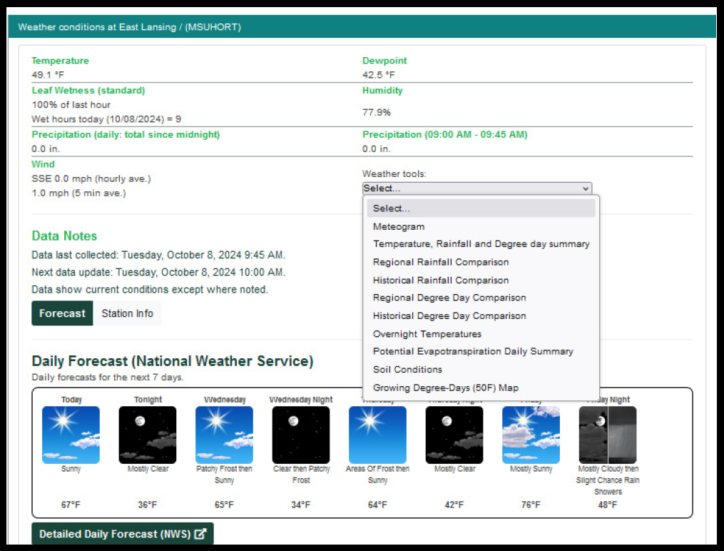The height and width of the screenshot is (551, 724).
Task: Click Friday's Mostly Sunny forecast icon
Action: (x=530, y=434)
